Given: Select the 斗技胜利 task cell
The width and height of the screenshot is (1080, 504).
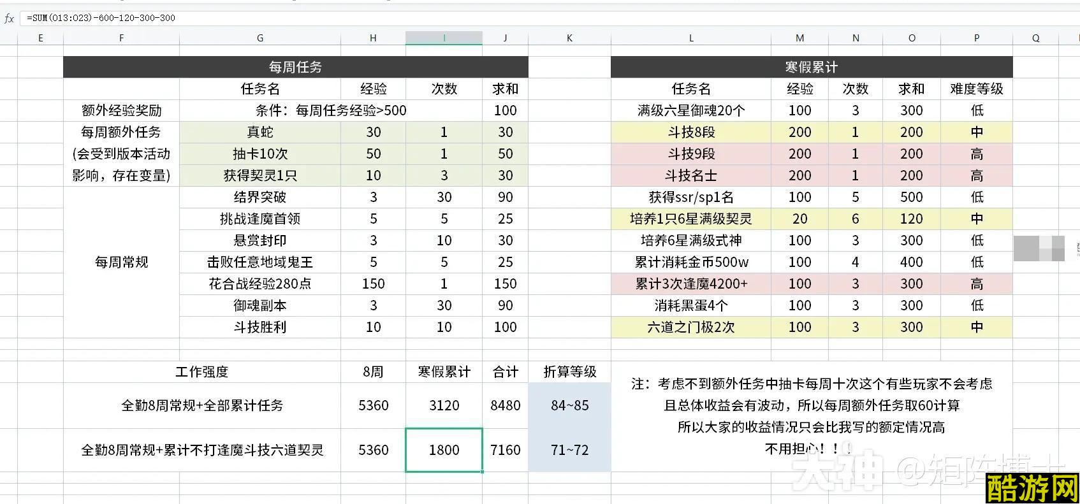Looking at the screenshot, I should pos(260,327).
